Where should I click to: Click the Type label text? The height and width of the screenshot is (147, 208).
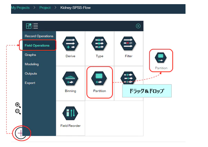pyautogui.click(x=99, y=56)
